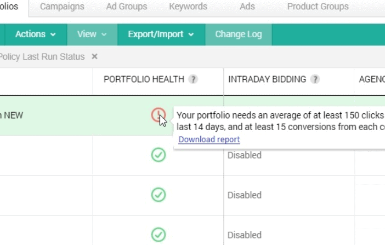Open the Actions dropdown menu
Screen dimensions: 385x245
point(36,34)
